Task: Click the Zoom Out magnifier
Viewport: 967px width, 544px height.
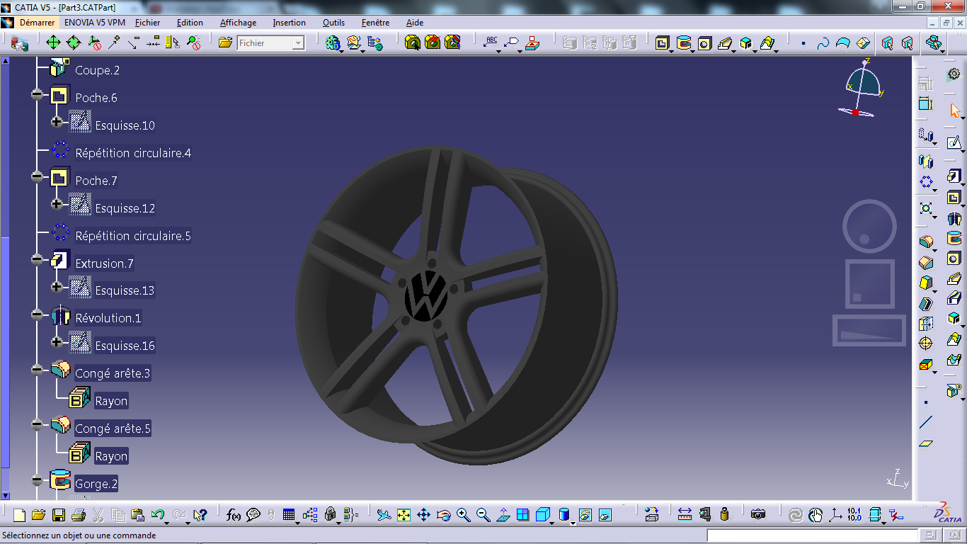Action: 483,515
